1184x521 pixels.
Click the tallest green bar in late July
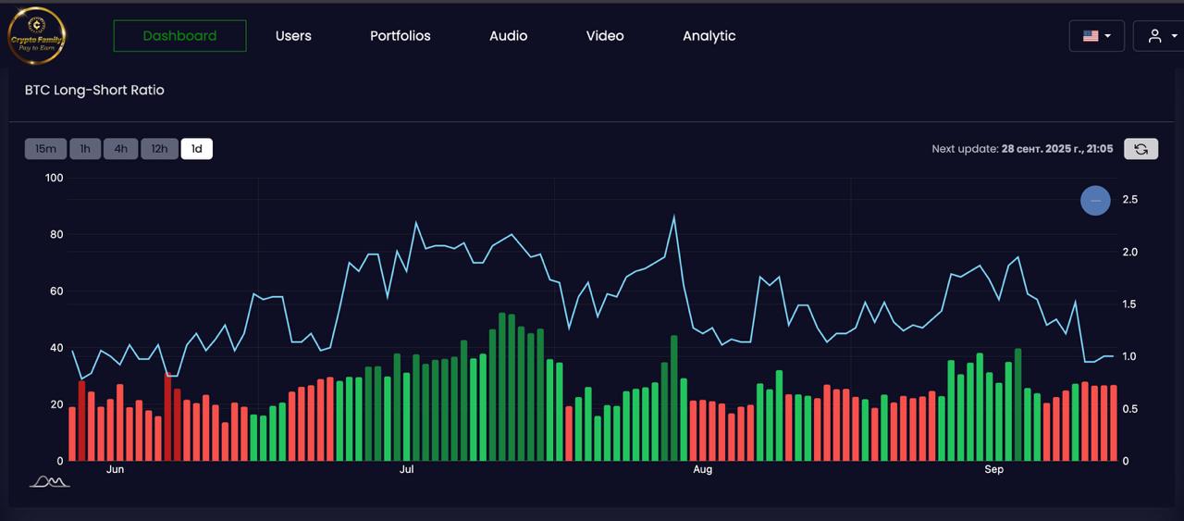pyautogui.click(x=673, y=398)
